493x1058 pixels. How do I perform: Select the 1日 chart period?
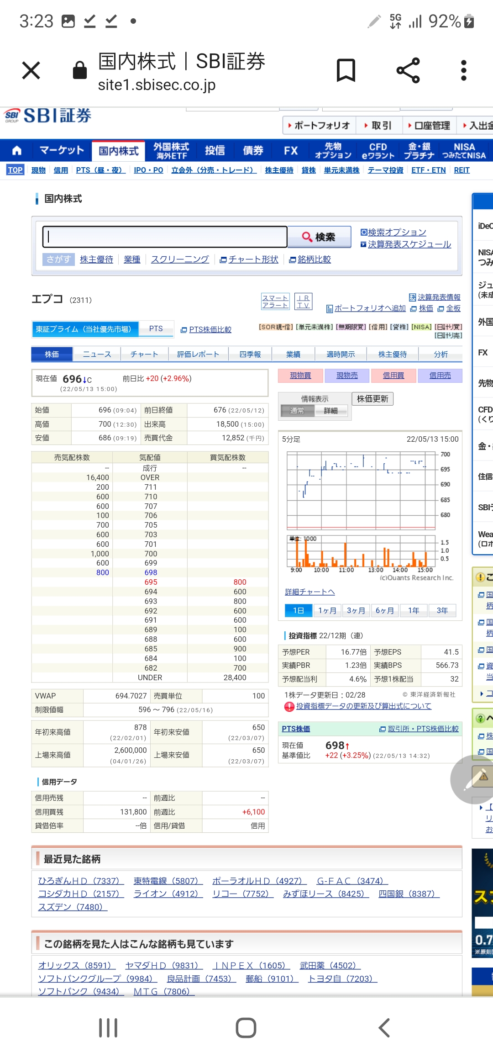[299, 610]
